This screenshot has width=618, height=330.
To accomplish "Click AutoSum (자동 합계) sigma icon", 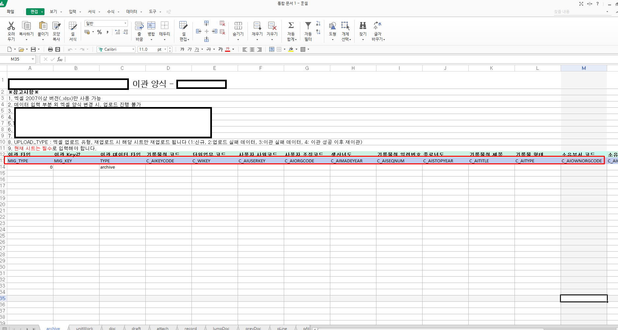I will click(x=291, y=25).
